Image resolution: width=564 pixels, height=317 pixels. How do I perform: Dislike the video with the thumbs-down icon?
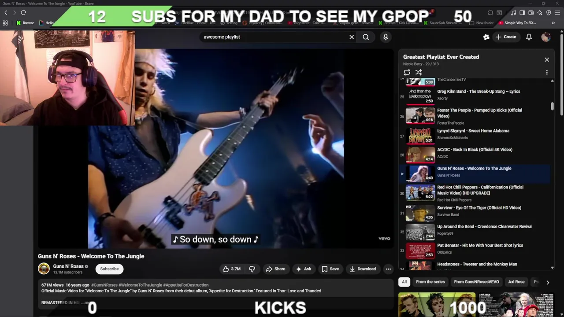pyautogui.click(x=252, y=269)
